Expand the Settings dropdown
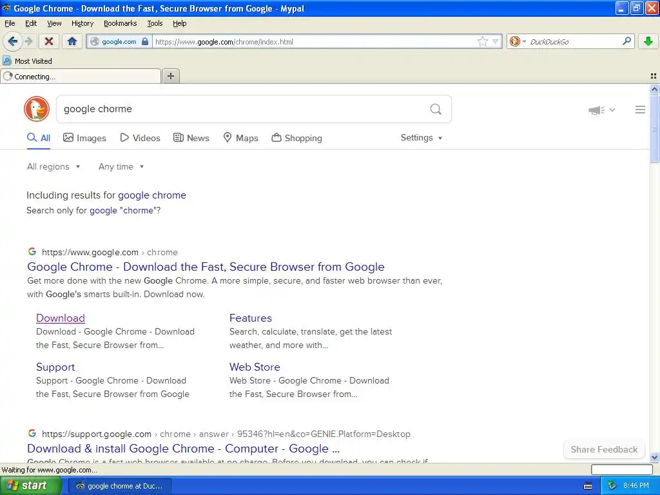 coord(422,138)
